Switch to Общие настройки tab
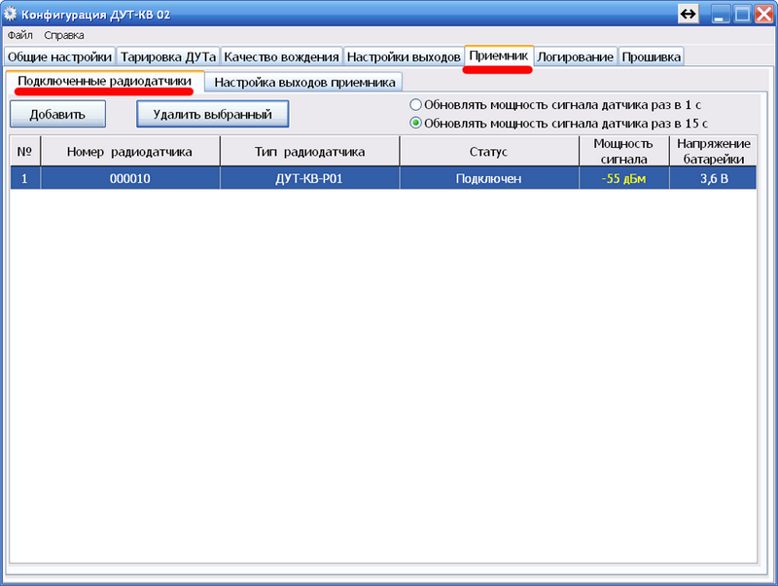 click(x=59, y=56)
